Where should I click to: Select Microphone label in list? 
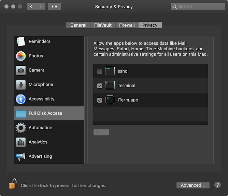coord(41,84)
